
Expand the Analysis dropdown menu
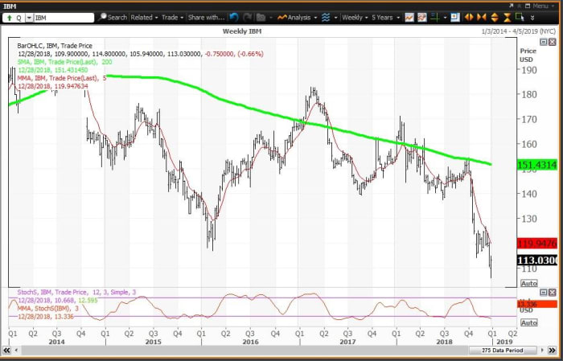(x=301, y=16)
